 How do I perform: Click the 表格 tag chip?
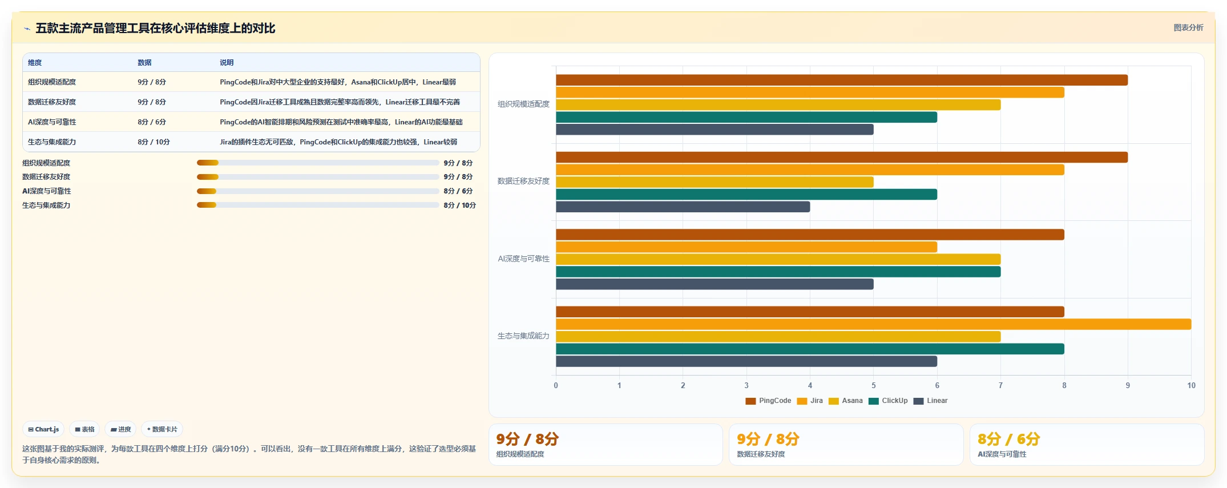(84, 429)
